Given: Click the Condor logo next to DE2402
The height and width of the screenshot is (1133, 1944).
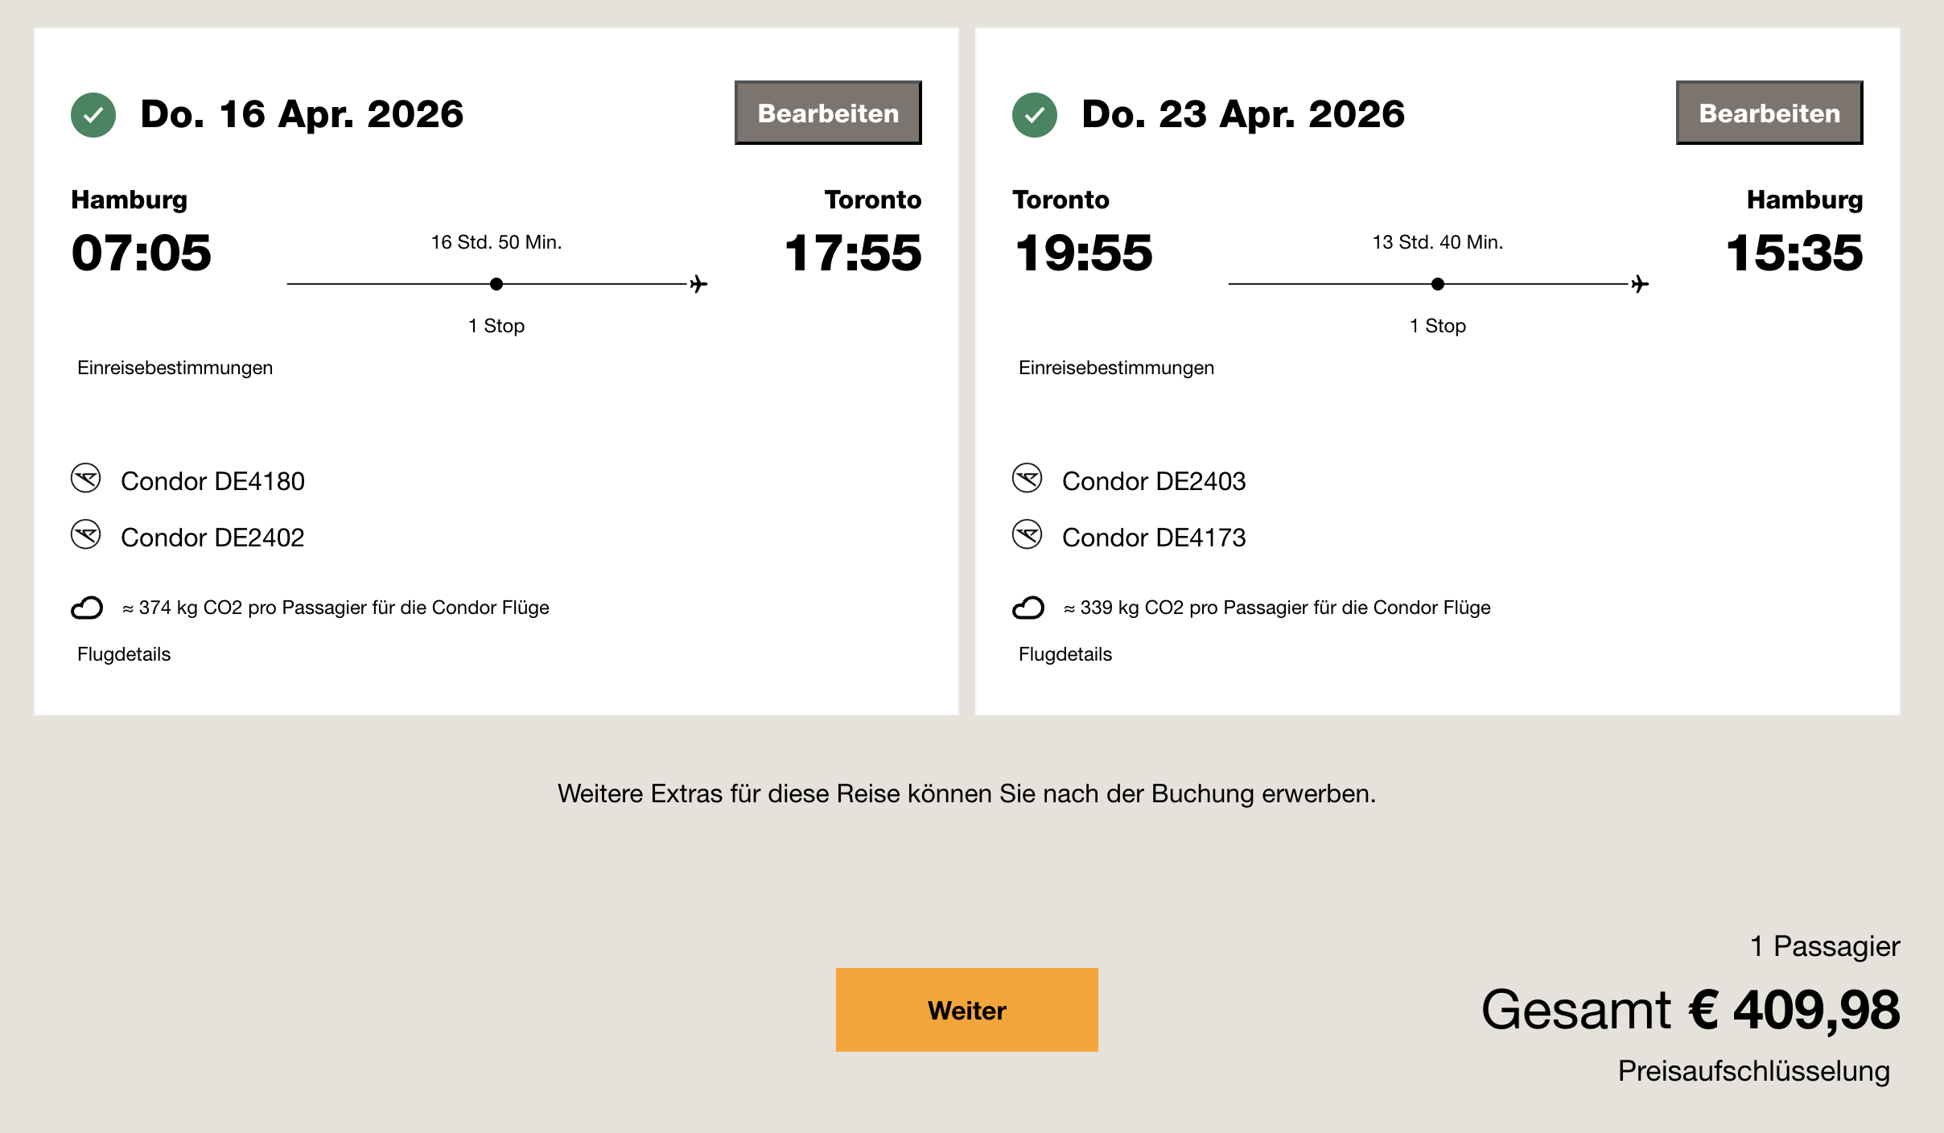Looking at the screenshot, I should (x=86, y=535).
